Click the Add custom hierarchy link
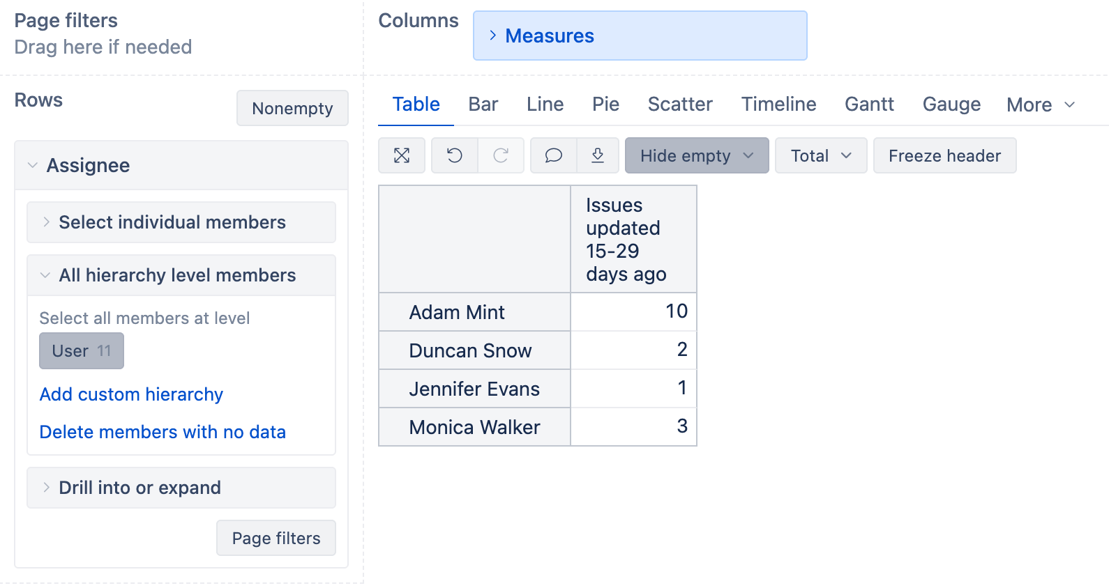This screenshot has width=1109, height=588. coord(131,394)
